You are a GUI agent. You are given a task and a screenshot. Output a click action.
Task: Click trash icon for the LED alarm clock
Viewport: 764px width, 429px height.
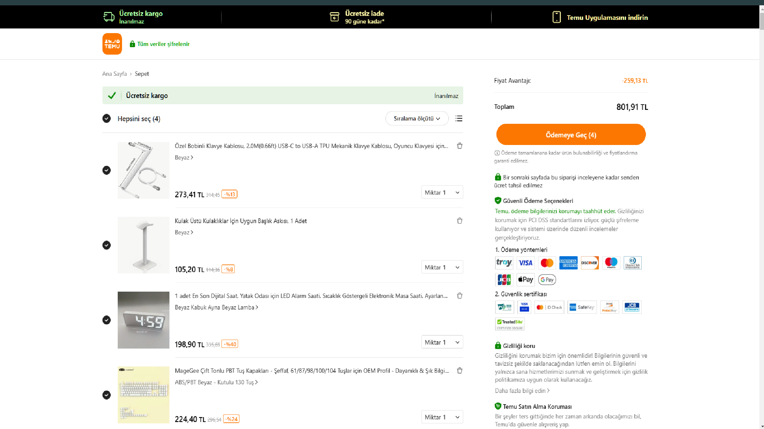(x=460, y=296)
